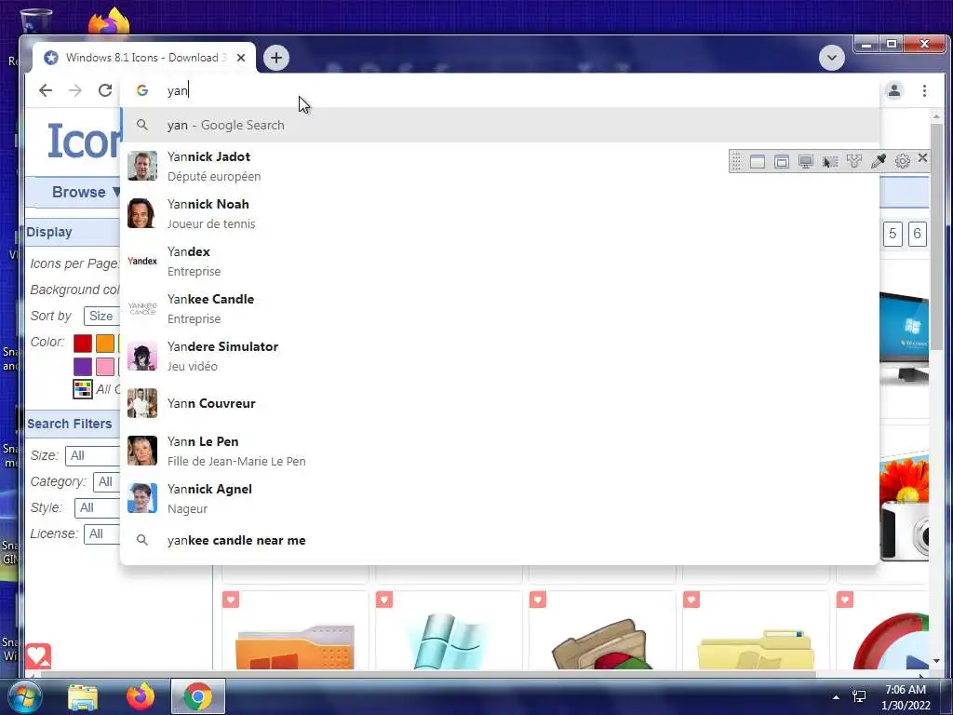This screenshot has height=715, width=953.
Task: Pick the Yann Couvreur suggestion
Action: pyautogui.click(x=500, y=403)
